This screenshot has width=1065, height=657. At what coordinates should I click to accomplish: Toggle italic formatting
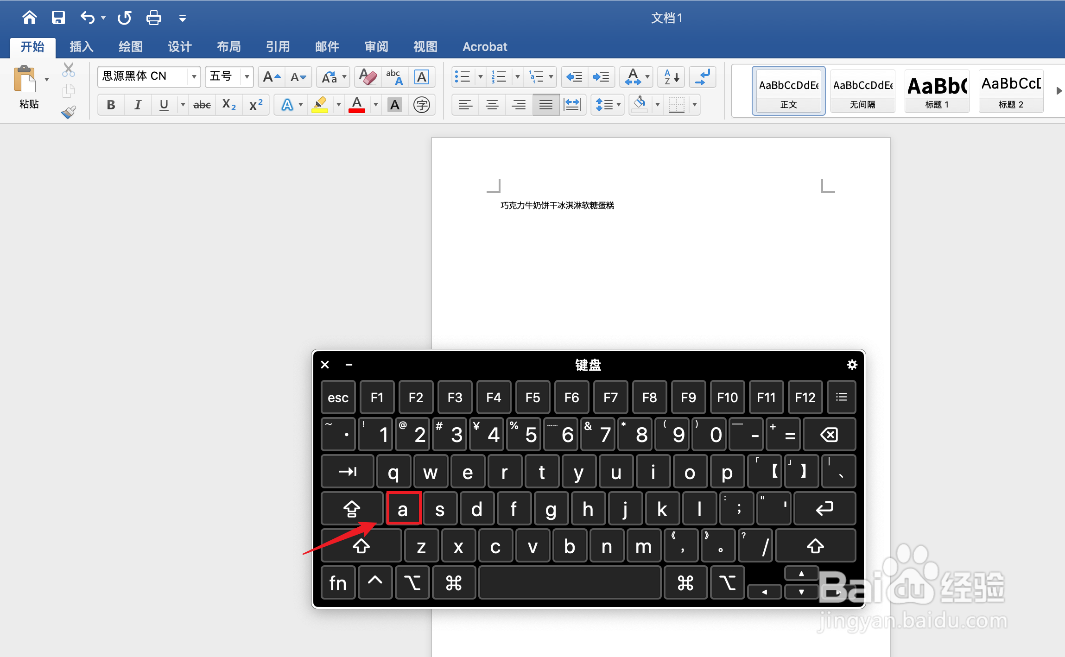138,105
